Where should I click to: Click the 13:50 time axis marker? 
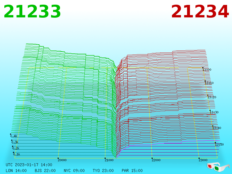[219, 144]
